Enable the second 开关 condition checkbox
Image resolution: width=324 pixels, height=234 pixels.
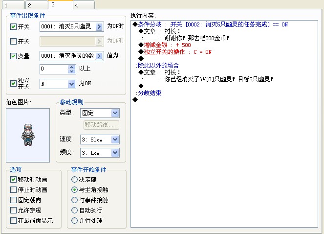(13, 41)
